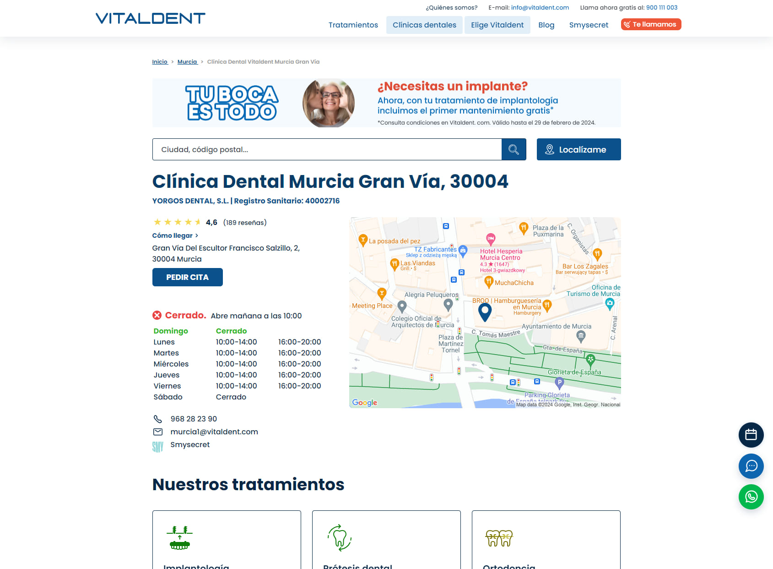This screenshot has height=569, width=773.
Task: Click the La posada del pez marker
Action: point(362,240)
